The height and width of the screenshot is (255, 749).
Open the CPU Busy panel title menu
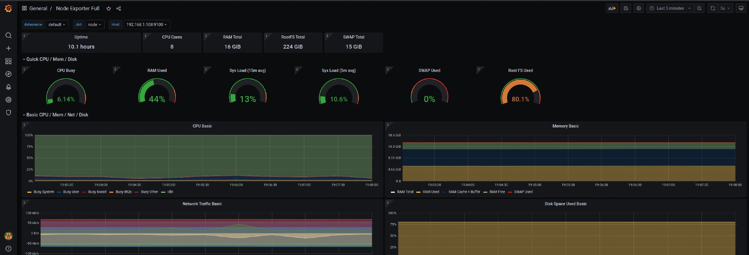(x=66, y=71)
